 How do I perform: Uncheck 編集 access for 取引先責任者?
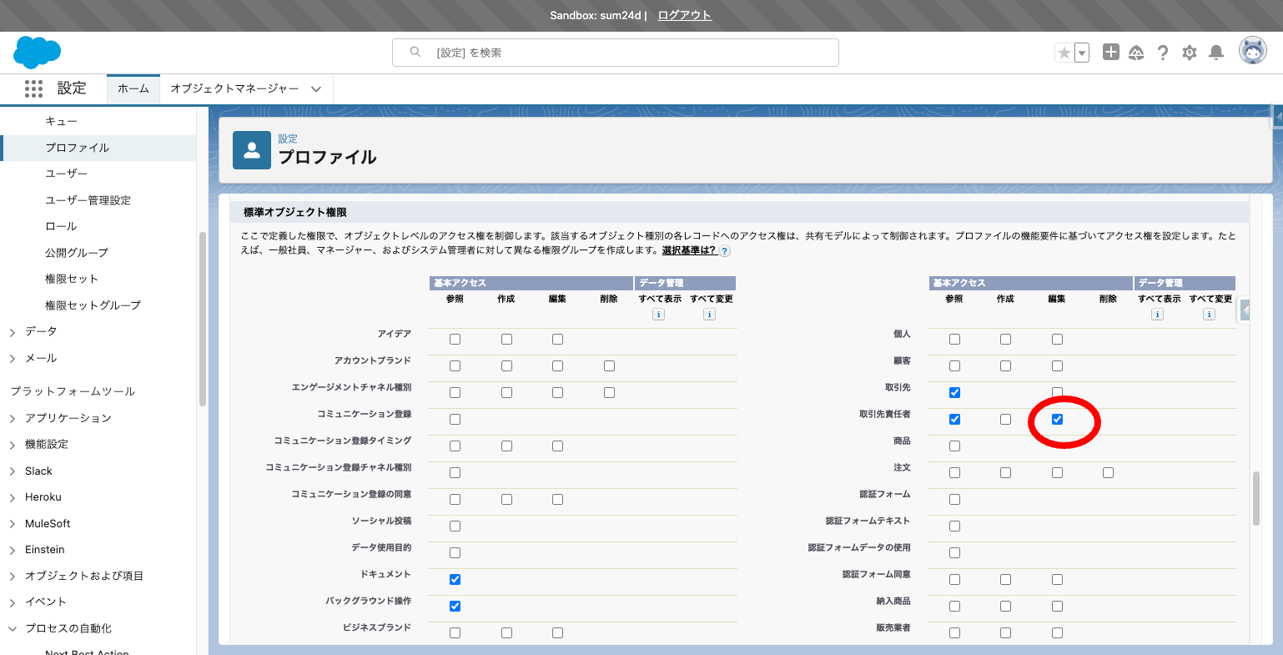click(x=1057, y=420)
